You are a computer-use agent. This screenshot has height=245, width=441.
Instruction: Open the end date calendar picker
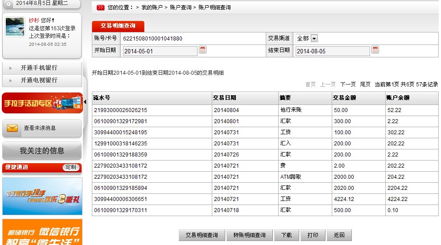(x=375, y=50)
